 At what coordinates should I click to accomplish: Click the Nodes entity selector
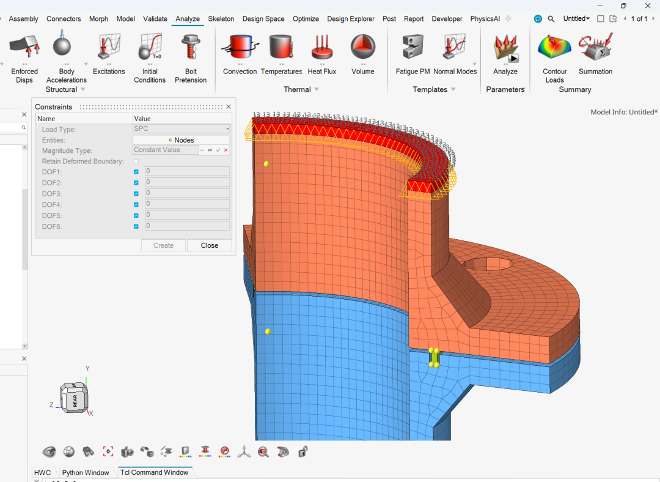[182, 140]
